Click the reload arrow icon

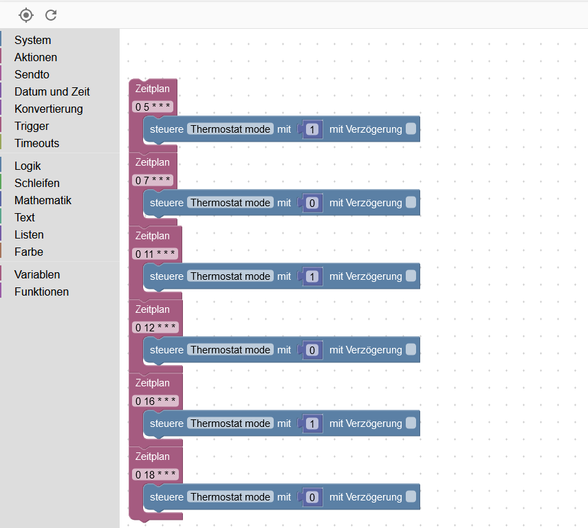(x=51, y=15)
